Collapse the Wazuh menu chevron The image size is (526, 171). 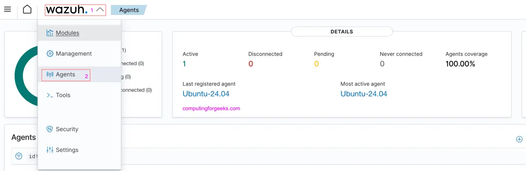pos(100,10)
